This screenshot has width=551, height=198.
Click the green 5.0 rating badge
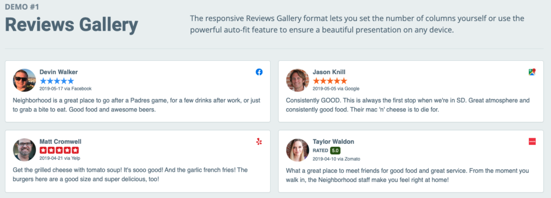(336, 150)
